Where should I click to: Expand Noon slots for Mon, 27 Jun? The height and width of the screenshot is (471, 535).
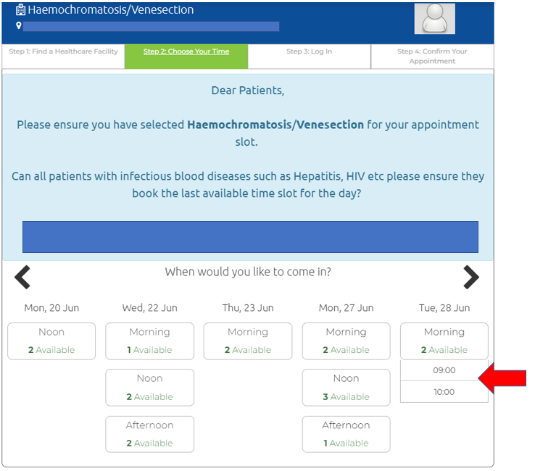coord(346,388)
